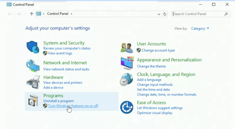Open the User Accounts heading
Image resolution: width=235 pixels, height=129 pixels.
[151, 44]
